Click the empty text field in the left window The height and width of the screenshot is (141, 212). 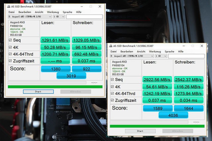[x=84, y=17]
